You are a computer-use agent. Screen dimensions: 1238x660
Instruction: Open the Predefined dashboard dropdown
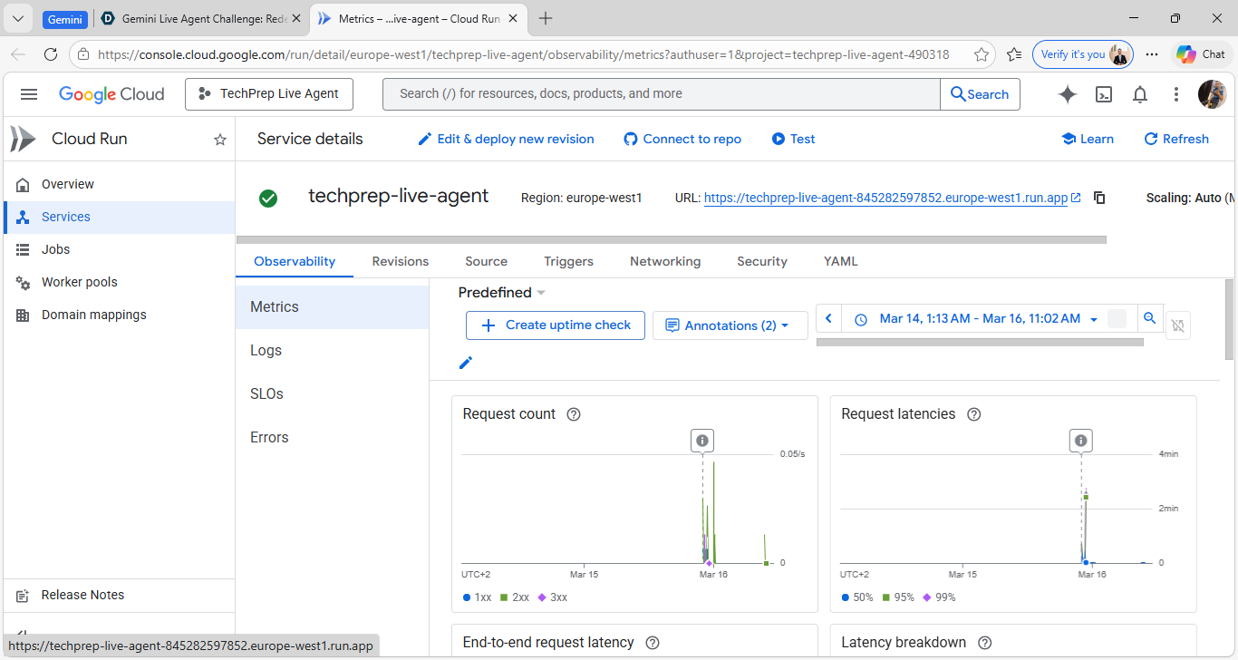click(502, 293)
